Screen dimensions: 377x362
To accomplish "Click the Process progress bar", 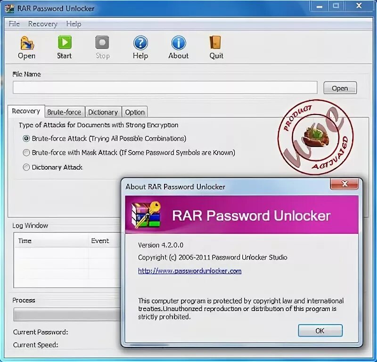I will coord(67,314).
